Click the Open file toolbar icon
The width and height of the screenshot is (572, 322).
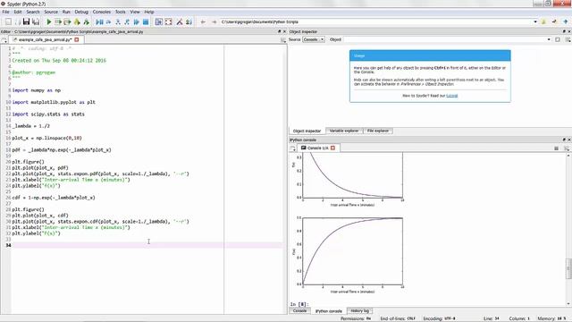point(17,21)
